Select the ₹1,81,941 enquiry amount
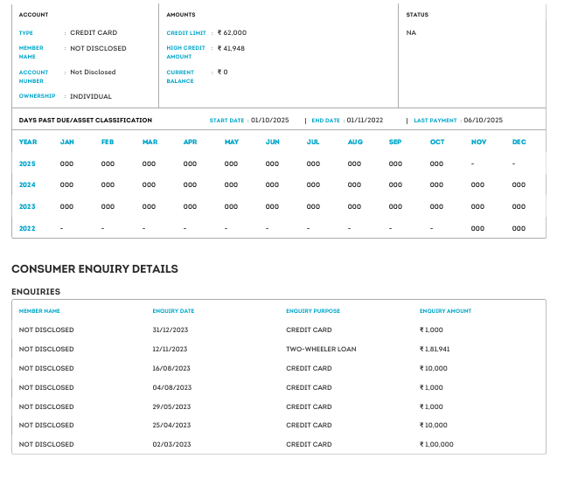 coord(436,349)
